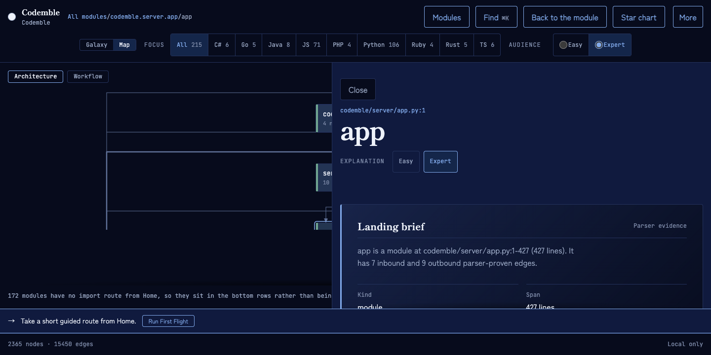This screenshot has height=355, width=711.
Task: Click the Kind label in brief
Action: pos(364,295)
